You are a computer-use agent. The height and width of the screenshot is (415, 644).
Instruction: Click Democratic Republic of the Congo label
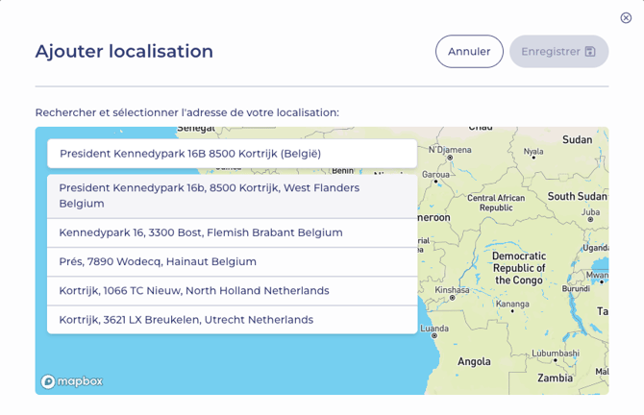tap(519, 268)
